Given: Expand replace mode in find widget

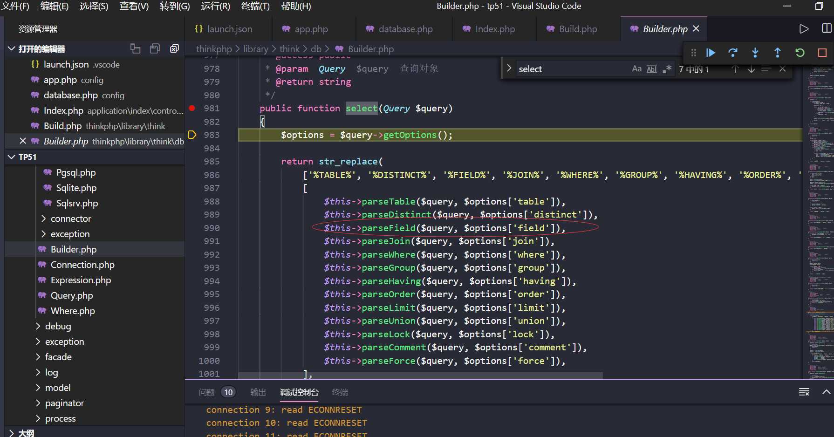Looking at the screenshot, I should coord(509,68).
